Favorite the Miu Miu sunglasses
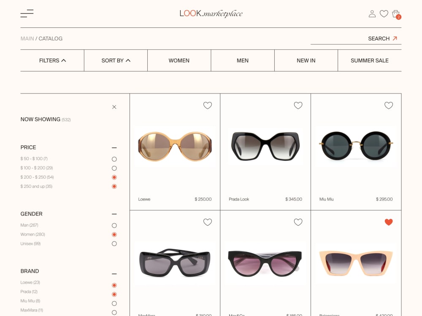 pyautogui.click(x=388, y=105)
